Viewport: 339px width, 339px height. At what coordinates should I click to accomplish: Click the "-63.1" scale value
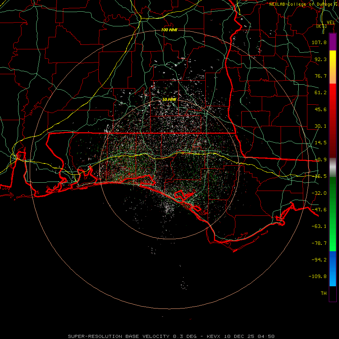tap(319, 226)
